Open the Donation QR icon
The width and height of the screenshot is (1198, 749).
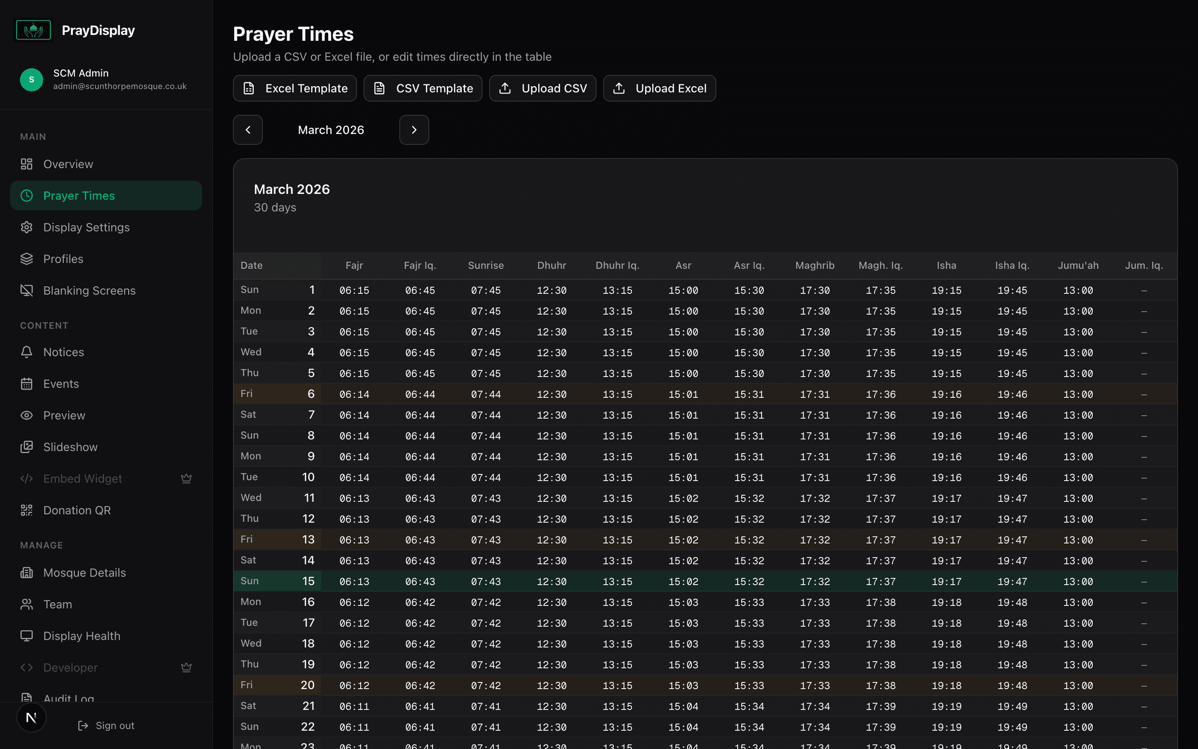(27, 510)
